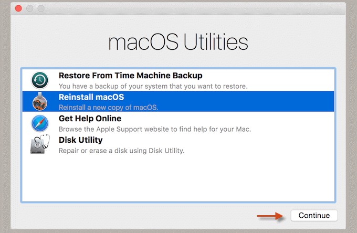Screen dimensions: 357x233
Task: Click 'Repair or erase a disk' description
Action: 122,151
